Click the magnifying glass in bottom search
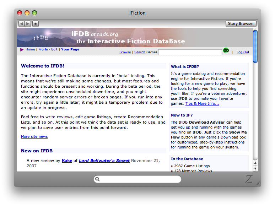This screenshot has height=206, width=275. [x=98, y=179]
